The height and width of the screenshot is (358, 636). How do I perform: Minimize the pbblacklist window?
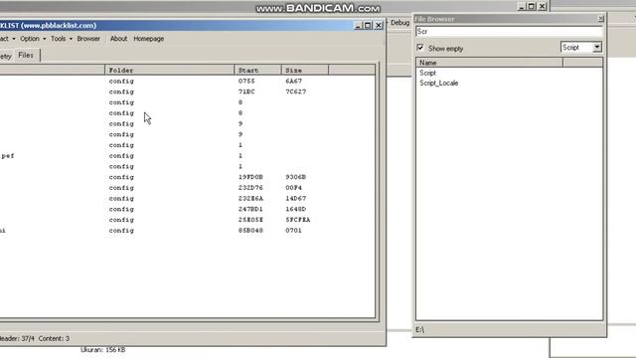(358, 26)
